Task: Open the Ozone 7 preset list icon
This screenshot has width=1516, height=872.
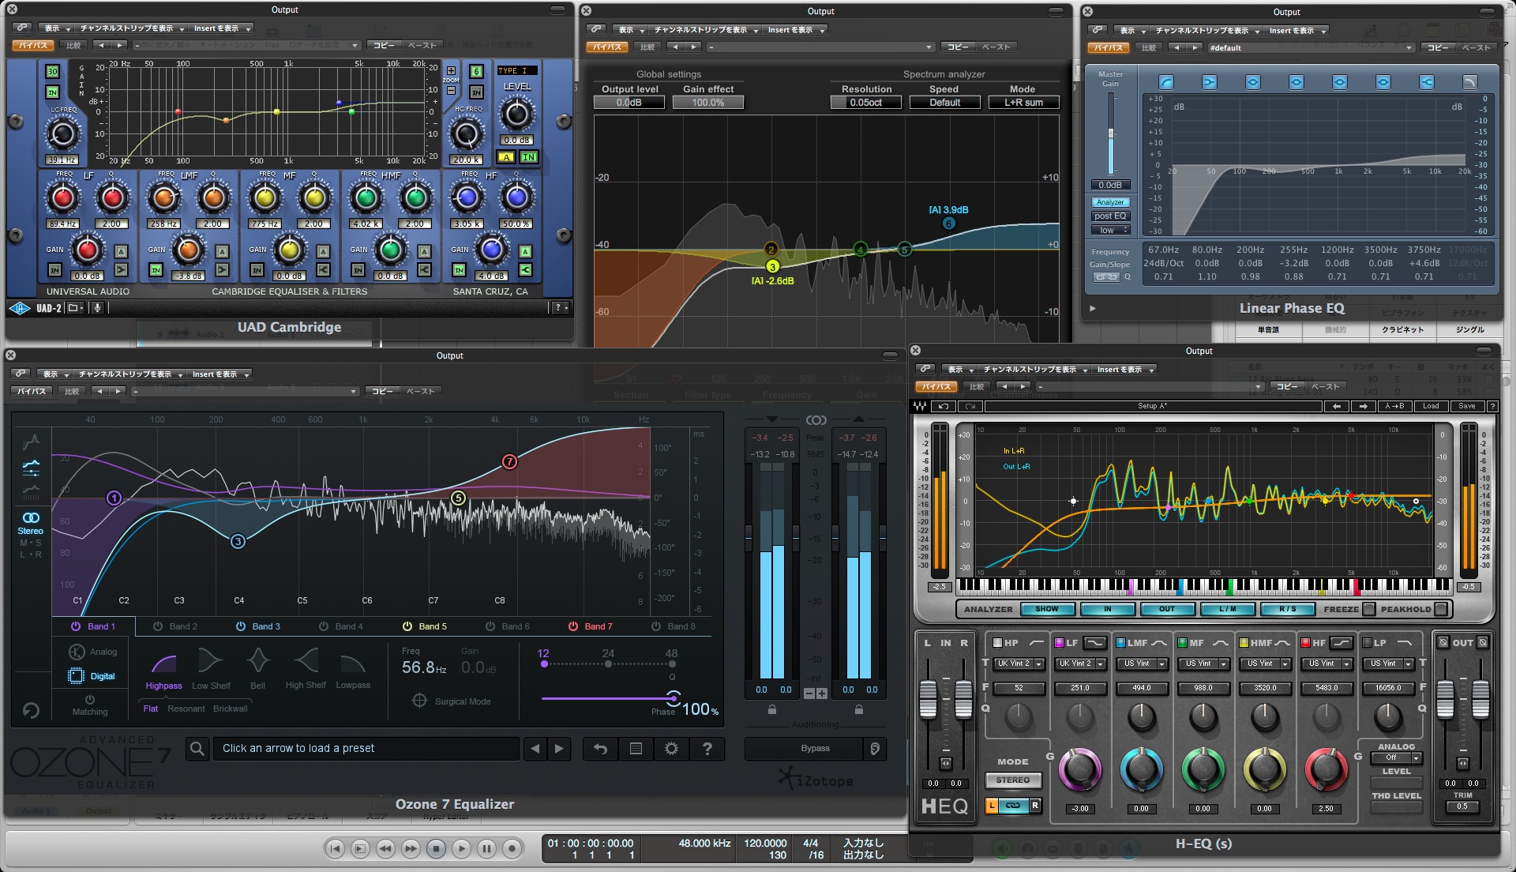Action: [x=636, y=749]
